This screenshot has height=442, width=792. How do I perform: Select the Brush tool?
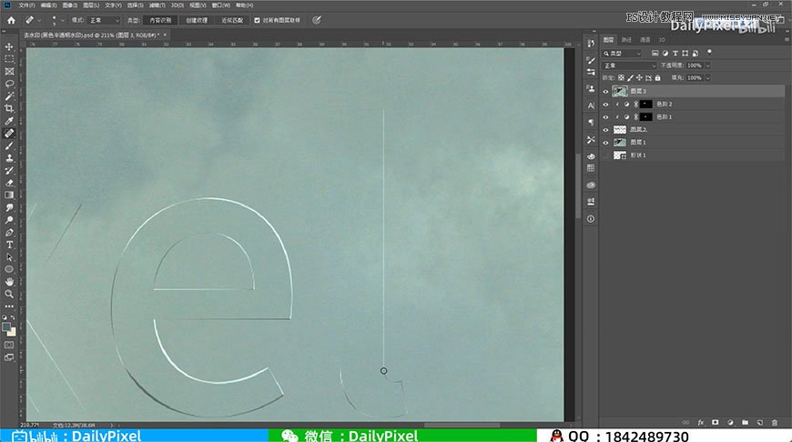9,146
